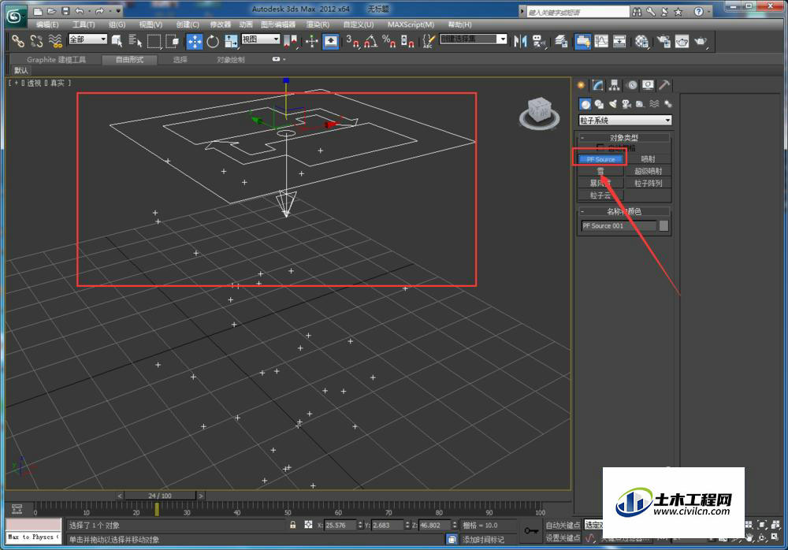This screenshot has height=550, width=788.
Task: Expand the quick access toolbar dropdown arrow
Action: pos(118,10)
